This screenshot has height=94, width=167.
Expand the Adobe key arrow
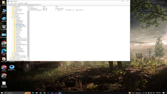point(13,19)
